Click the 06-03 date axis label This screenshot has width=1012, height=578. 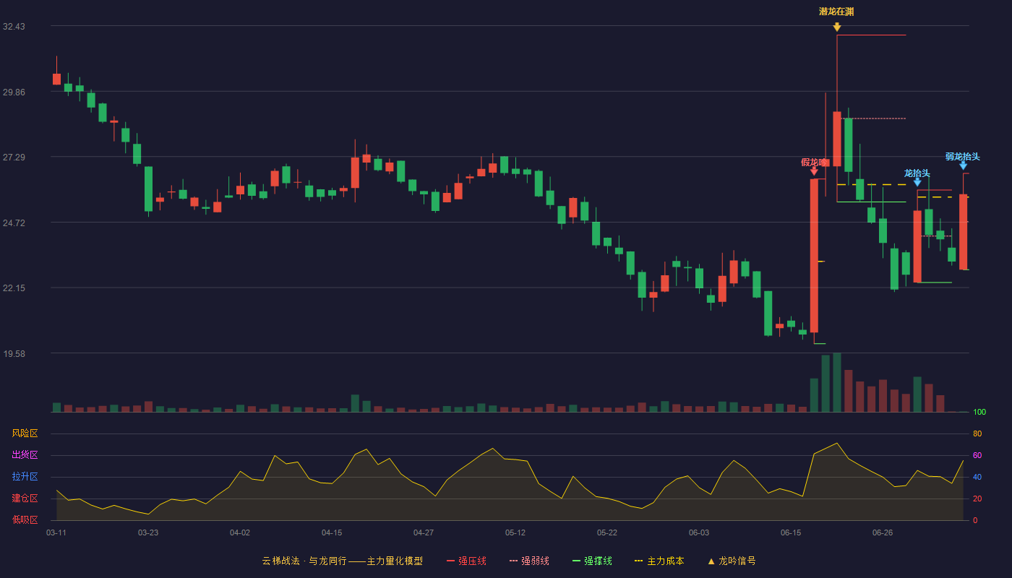click(x=699, y=532)
